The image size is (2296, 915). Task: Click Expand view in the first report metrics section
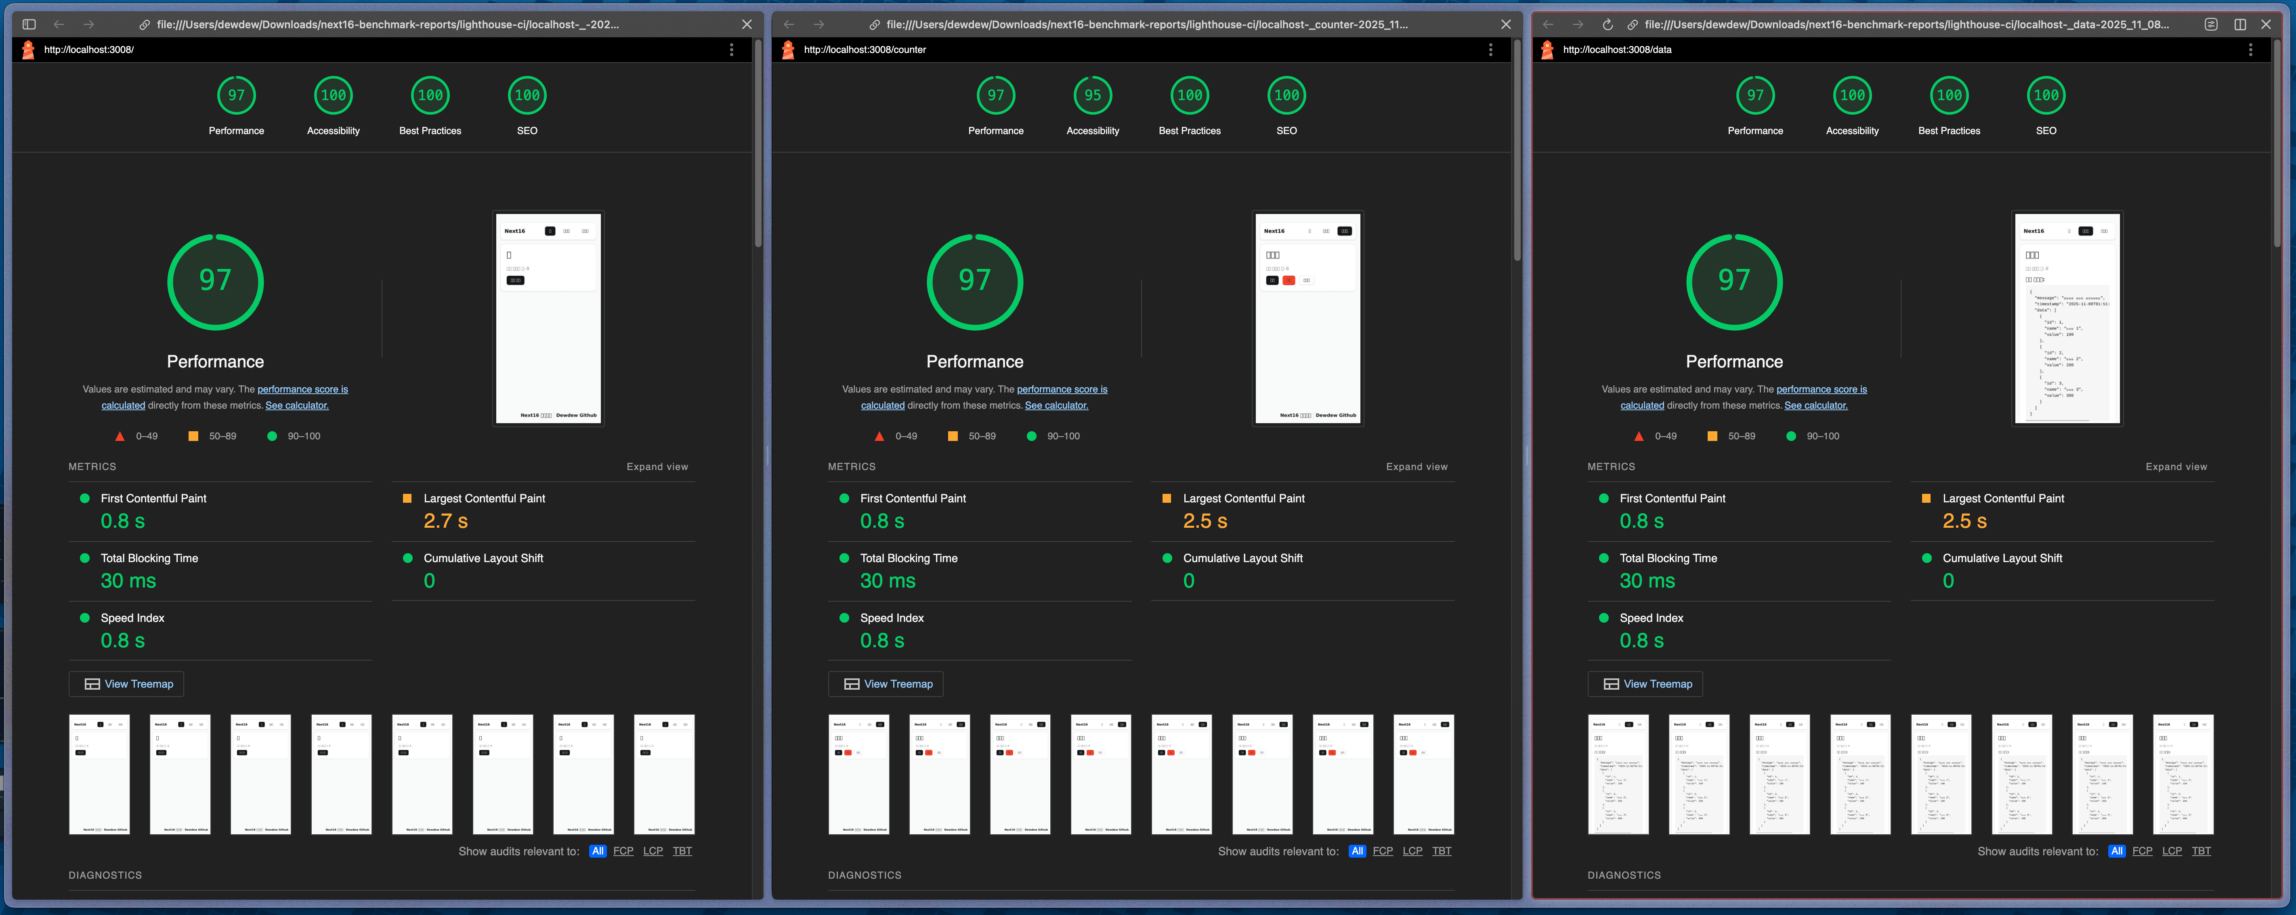tap(657, 466)
